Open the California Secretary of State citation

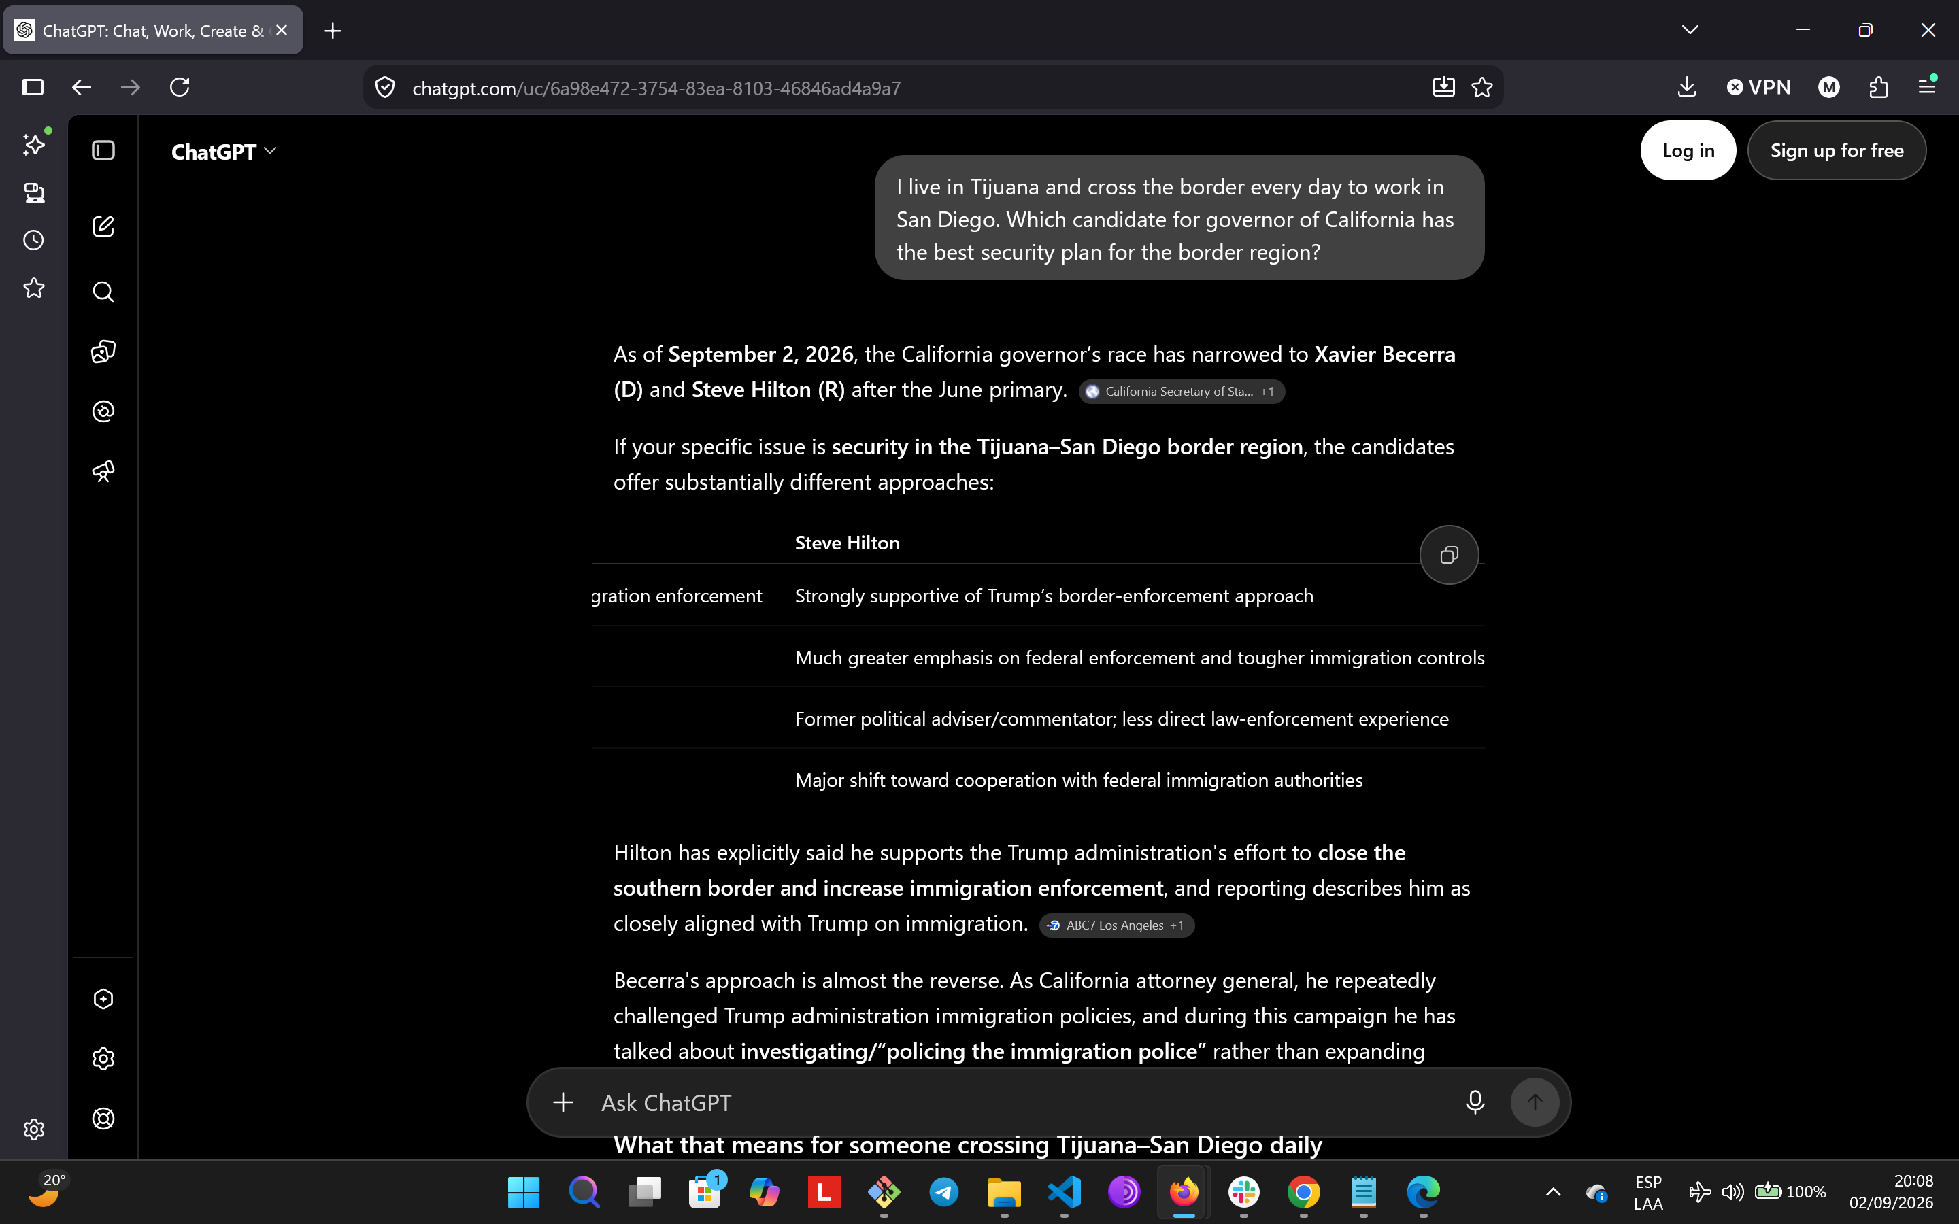click(x=1182, y=392)
